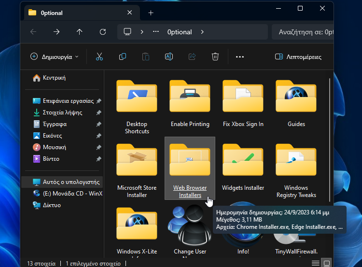Switch to large icons view in status bar

327,263
